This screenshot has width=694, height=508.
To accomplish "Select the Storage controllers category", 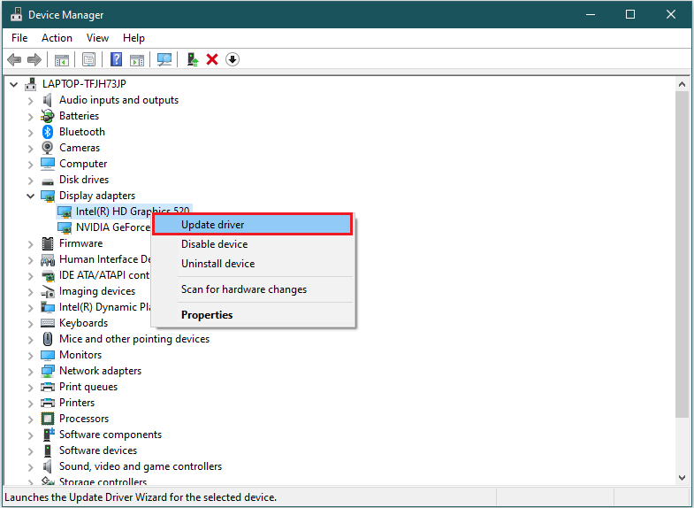I will tap(103, 481).
